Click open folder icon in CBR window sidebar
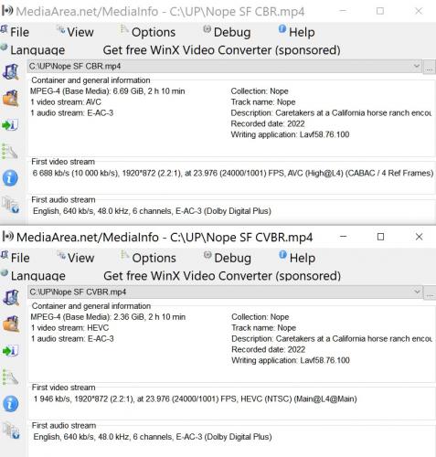The width and height of the screenshot is (436, 457). [11, 99]
